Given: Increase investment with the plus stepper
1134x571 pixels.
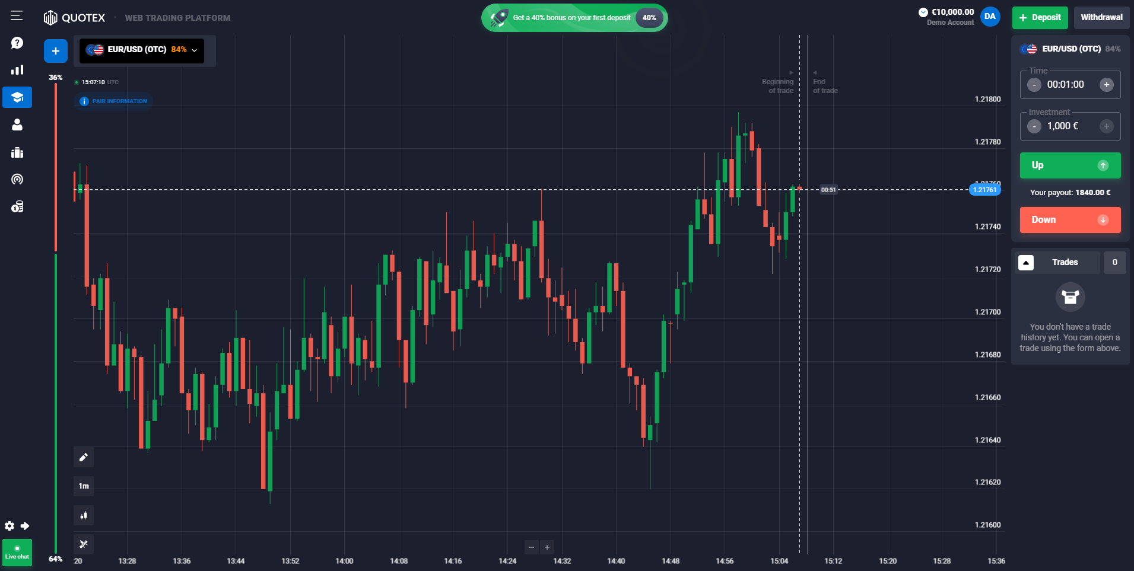Looking at the screenshot, I should coord(1106,126).
